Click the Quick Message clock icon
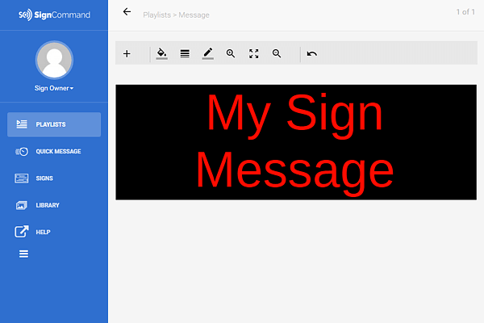This screenshot has width=484, height=323. (x=22, y=152)
